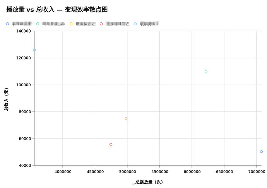Toggle the green legend series marker
Screen dimensions: 267x188
[x=38, y=24]
